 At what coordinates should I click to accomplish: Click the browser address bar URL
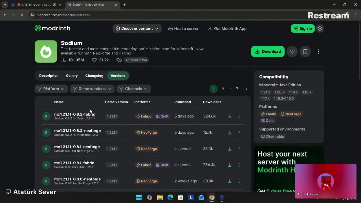pyautogui.click(x=63, y=15)
